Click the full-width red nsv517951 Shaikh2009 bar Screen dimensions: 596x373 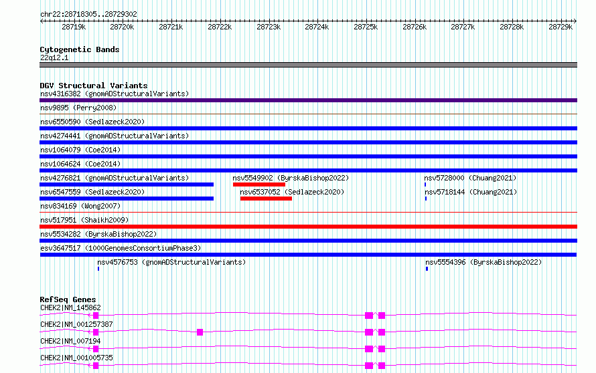tap(308, 227)
